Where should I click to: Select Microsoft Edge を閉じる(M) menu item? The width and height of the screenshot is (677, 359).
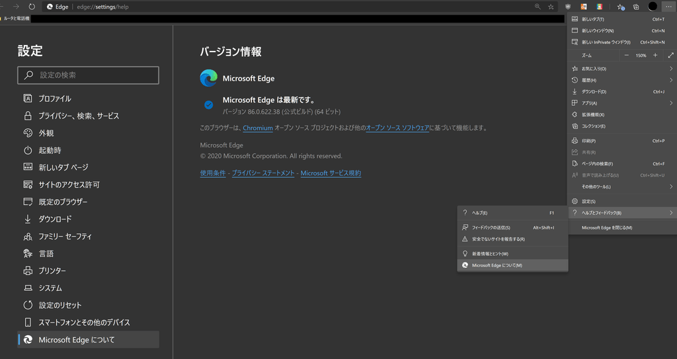pyautogui.click(x=621, y=227)
